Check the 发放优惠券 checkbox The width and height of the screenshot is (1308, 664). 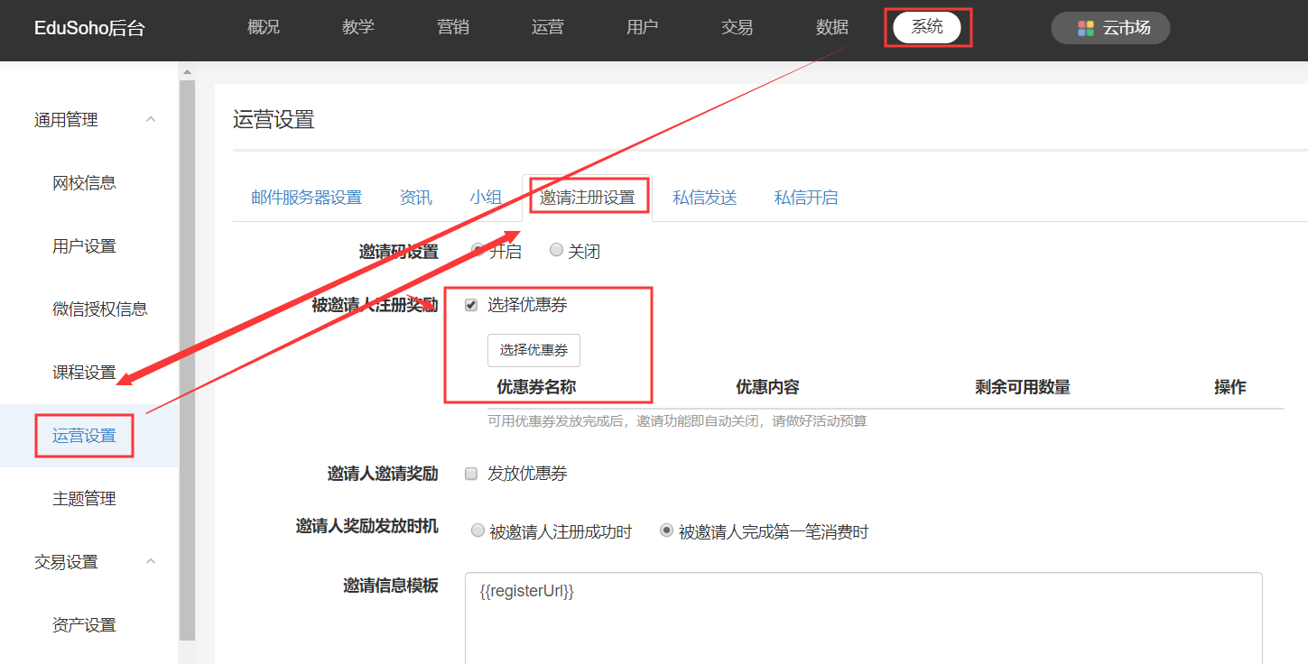471,474
